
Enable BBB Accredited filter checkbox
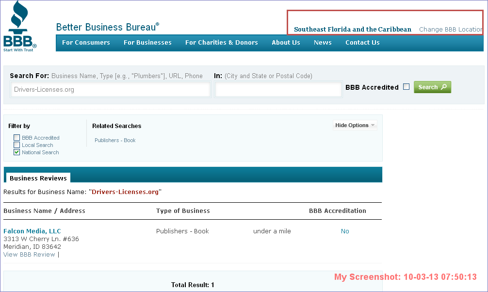(17, 138)
